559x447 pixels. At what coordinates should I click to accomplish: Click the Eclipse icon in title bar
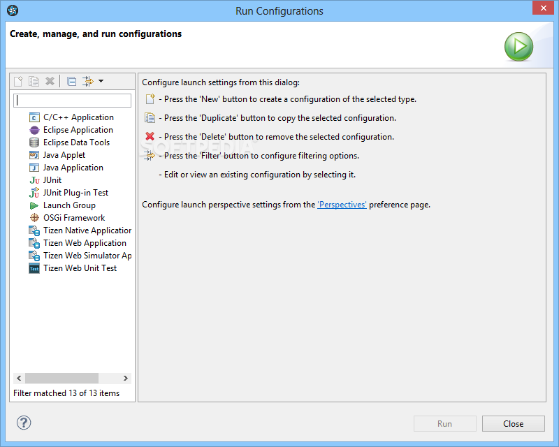[x=13, y=10]
